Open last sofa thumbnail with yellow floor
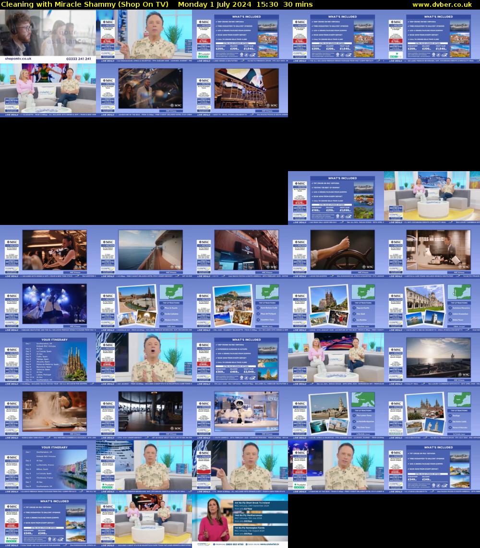Viewport: 480px width, 548px height. point(144,521)
